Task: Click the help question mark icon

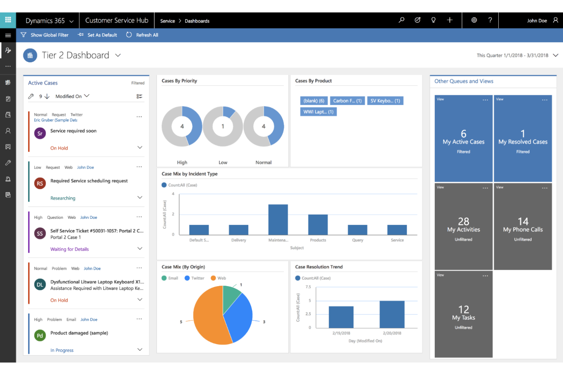Action: tap(490, 20)
